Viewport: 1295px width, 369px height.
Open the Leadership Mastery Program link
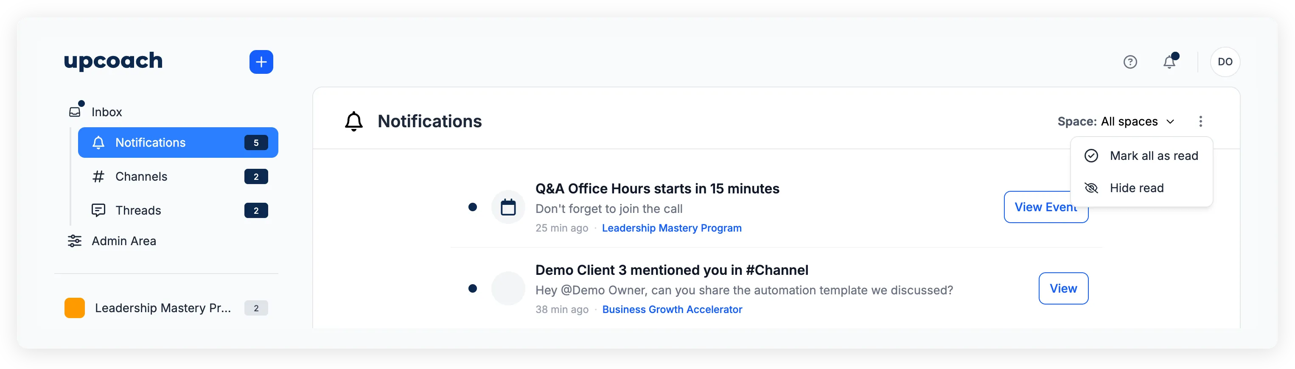tap(671, 228)
